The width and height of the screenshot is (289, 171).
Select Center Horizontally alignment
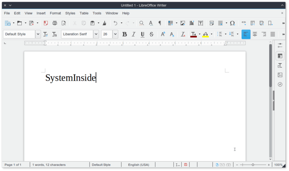click(255, 34)
